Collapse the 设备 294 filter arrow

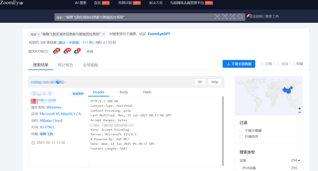299,160
